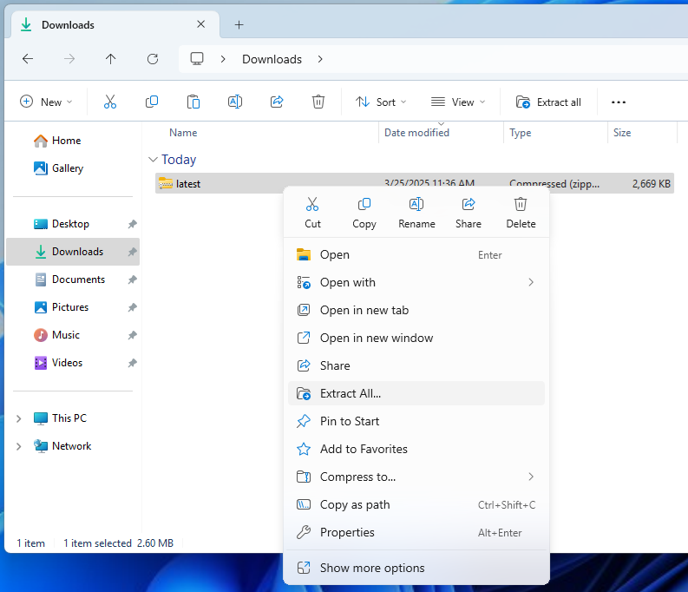Expand the Compress to submenu
This screenshot has width=688, height=592.
[416, 477]
